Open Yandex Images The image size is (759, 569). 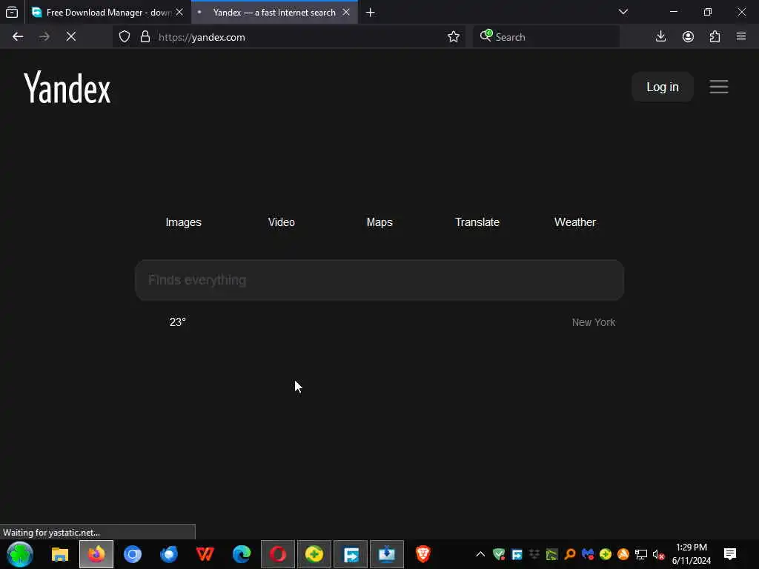184,222
